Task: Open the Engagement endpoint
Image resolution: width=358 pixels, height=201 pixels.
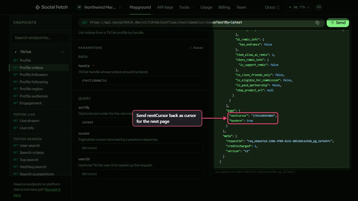Action: [x=39, y=103]
